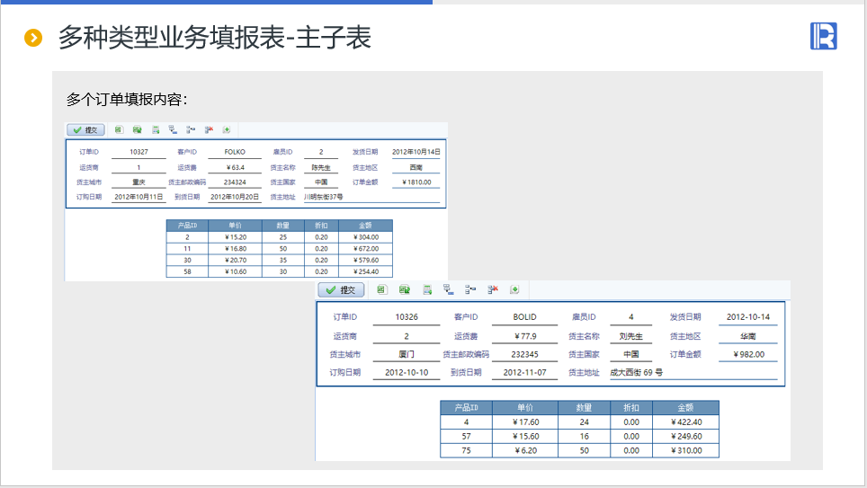The height and width of the screenshot is (488, 867).
Task: Click the sheet-with-green-plus icon in order 10327 toolbar
Action: pyautogui.click(x=156, y=130)
